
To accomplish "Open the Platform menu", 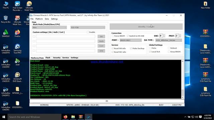I will (39, 19).
